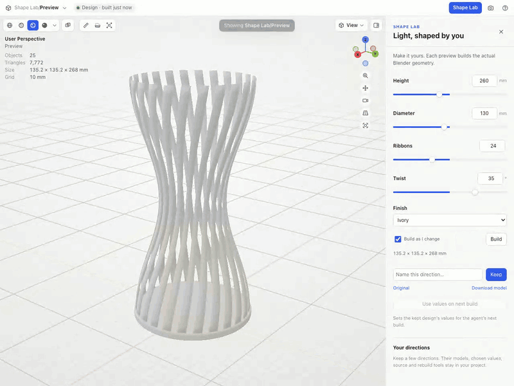This screenshot has height=386, width=514.
Task: Toggle the side panel layout icon
Action: pyautogui.click(x=376, y=25)
